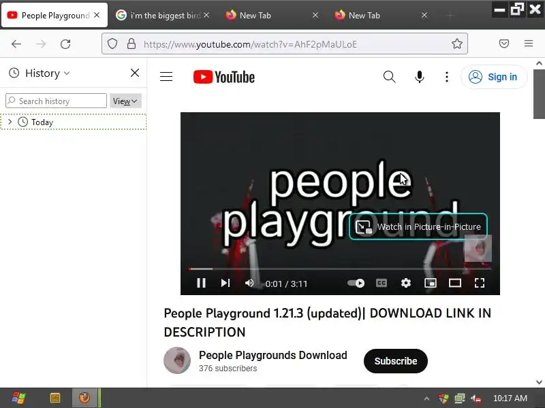This screenshot has height=408, width=545.
Task: Mute the video volume
Action: click(x=249, y=283)
